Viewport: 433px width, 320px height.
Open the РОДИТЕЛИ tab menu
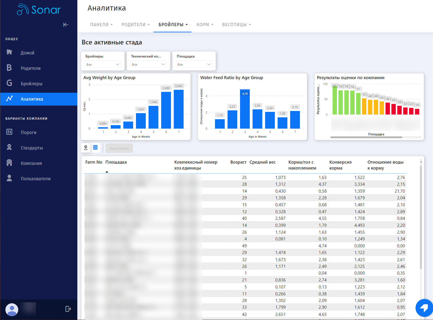tap(135, 25)
